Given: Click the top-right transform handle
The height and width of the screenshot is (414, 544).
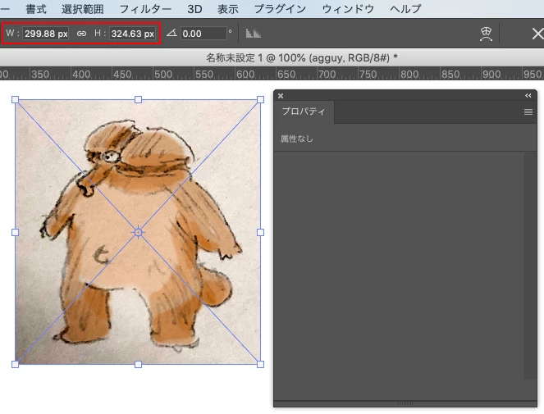Looking at the screenshot, I should point(261,100).
